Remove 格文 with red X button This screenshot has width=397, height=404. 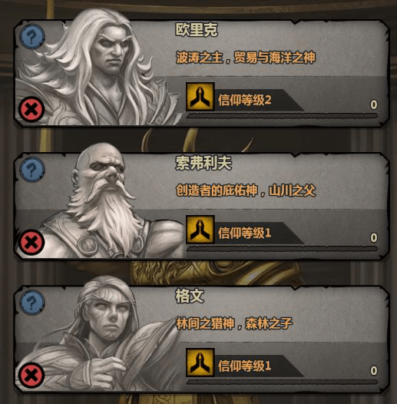31,375
